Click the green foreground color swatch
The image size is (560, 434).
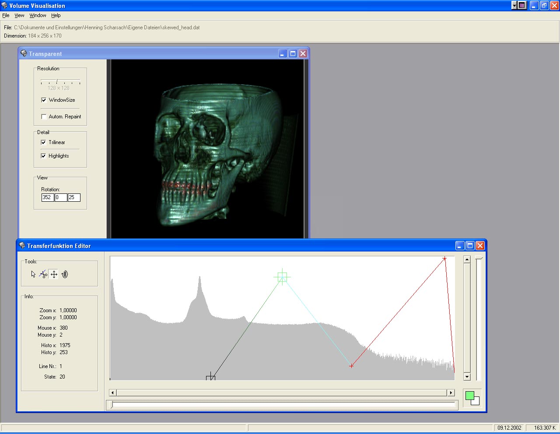pyautogui.click(x=469, y=396)
